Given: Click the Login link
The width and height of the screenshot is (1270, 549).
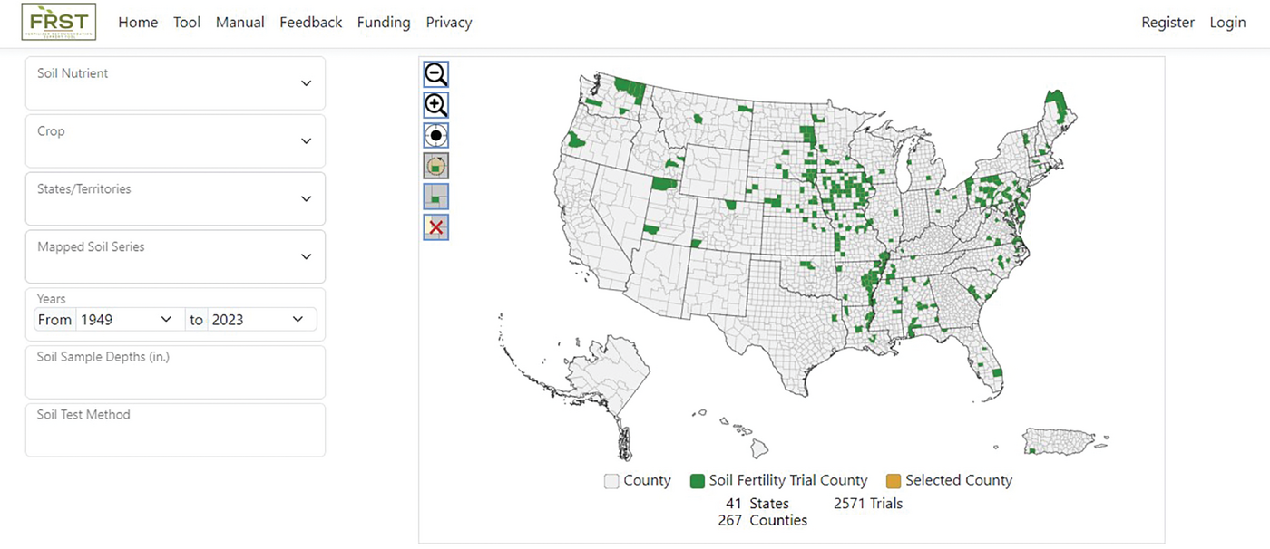Looking at the screenshot, I should tap(1227, 22).
